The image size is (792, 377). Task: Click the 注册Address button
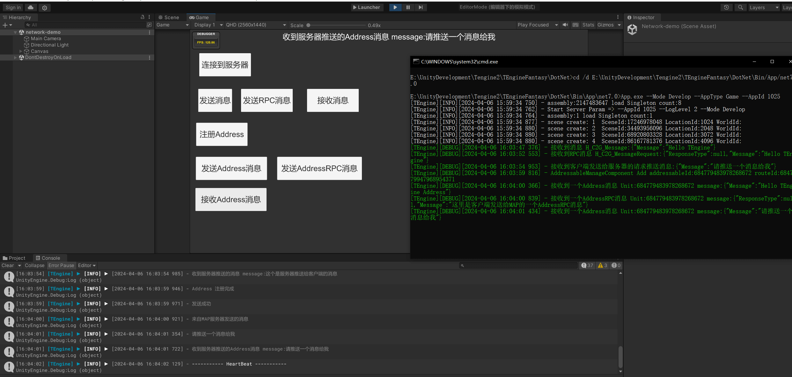click(222, 134)
